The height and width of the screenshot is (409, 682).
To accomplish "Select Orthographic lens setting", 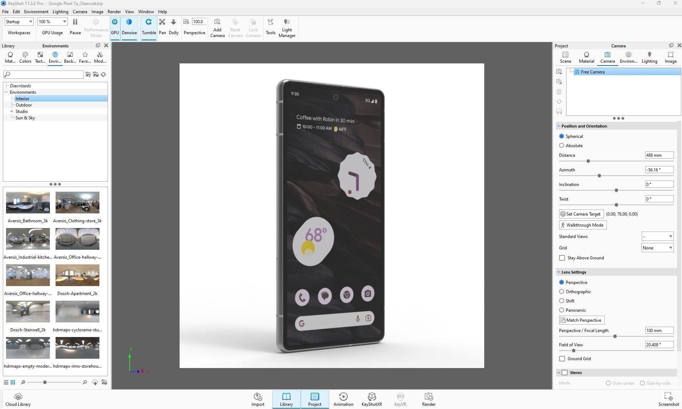I will [562, 291].
